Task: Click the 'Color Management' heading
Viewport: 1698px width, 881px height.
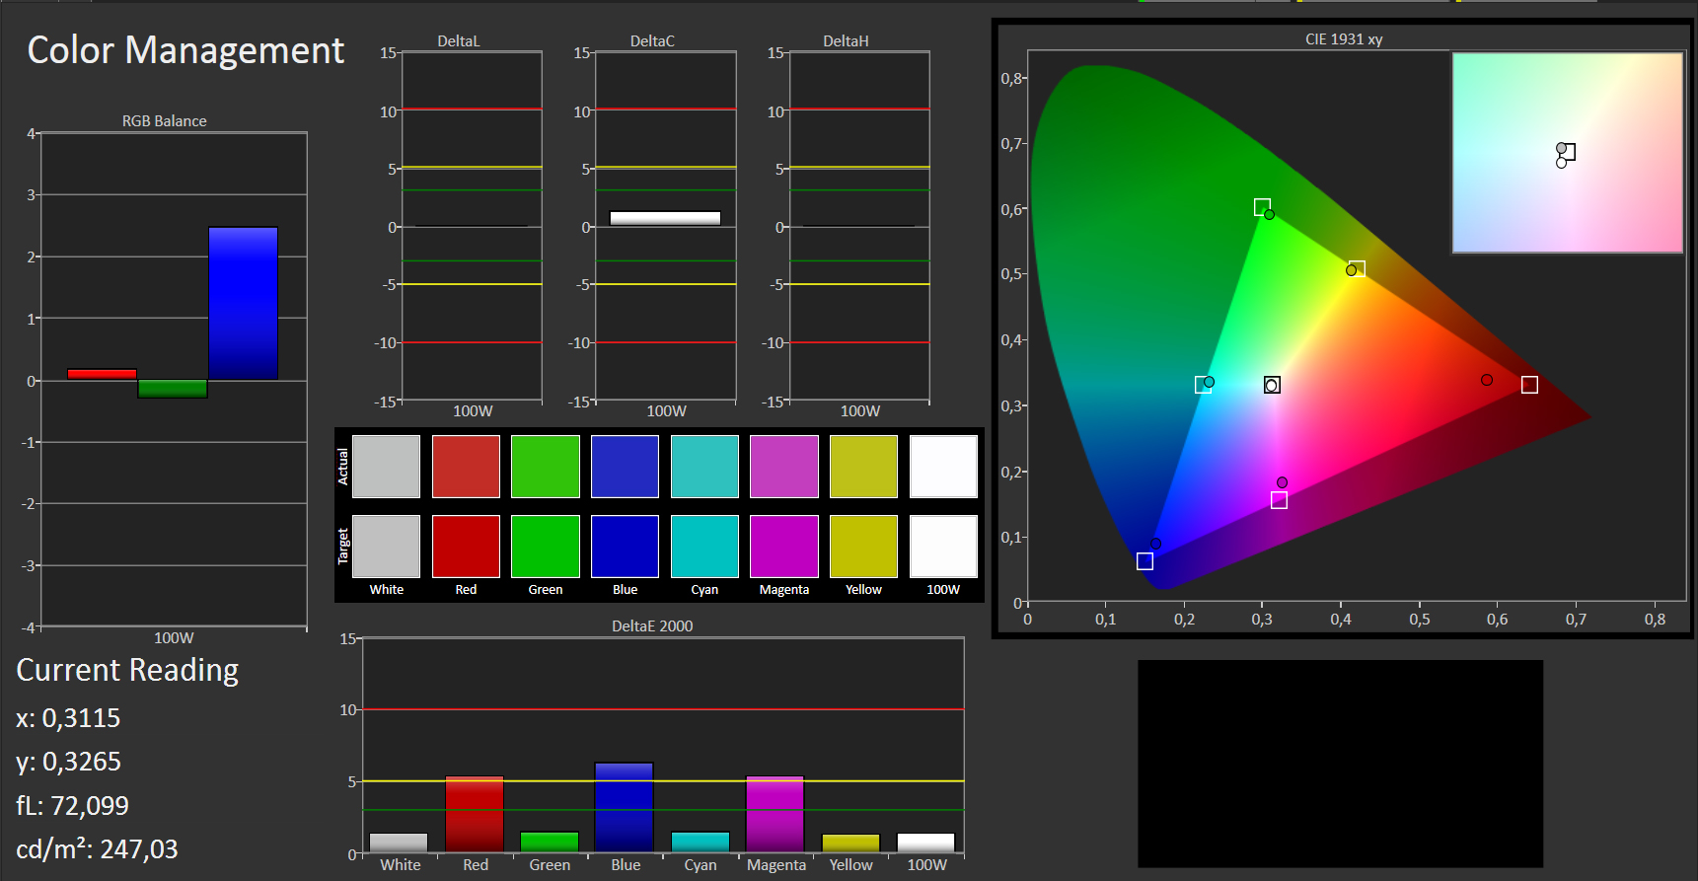Action: point(185,50)
